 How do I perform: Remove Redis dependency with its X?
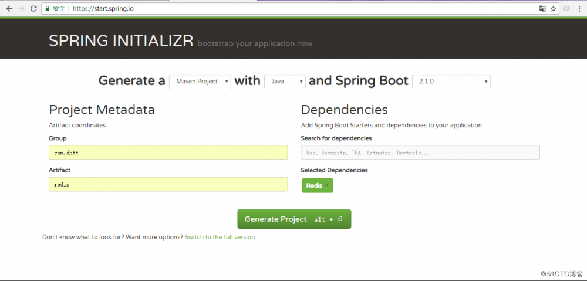pos(326,185)
